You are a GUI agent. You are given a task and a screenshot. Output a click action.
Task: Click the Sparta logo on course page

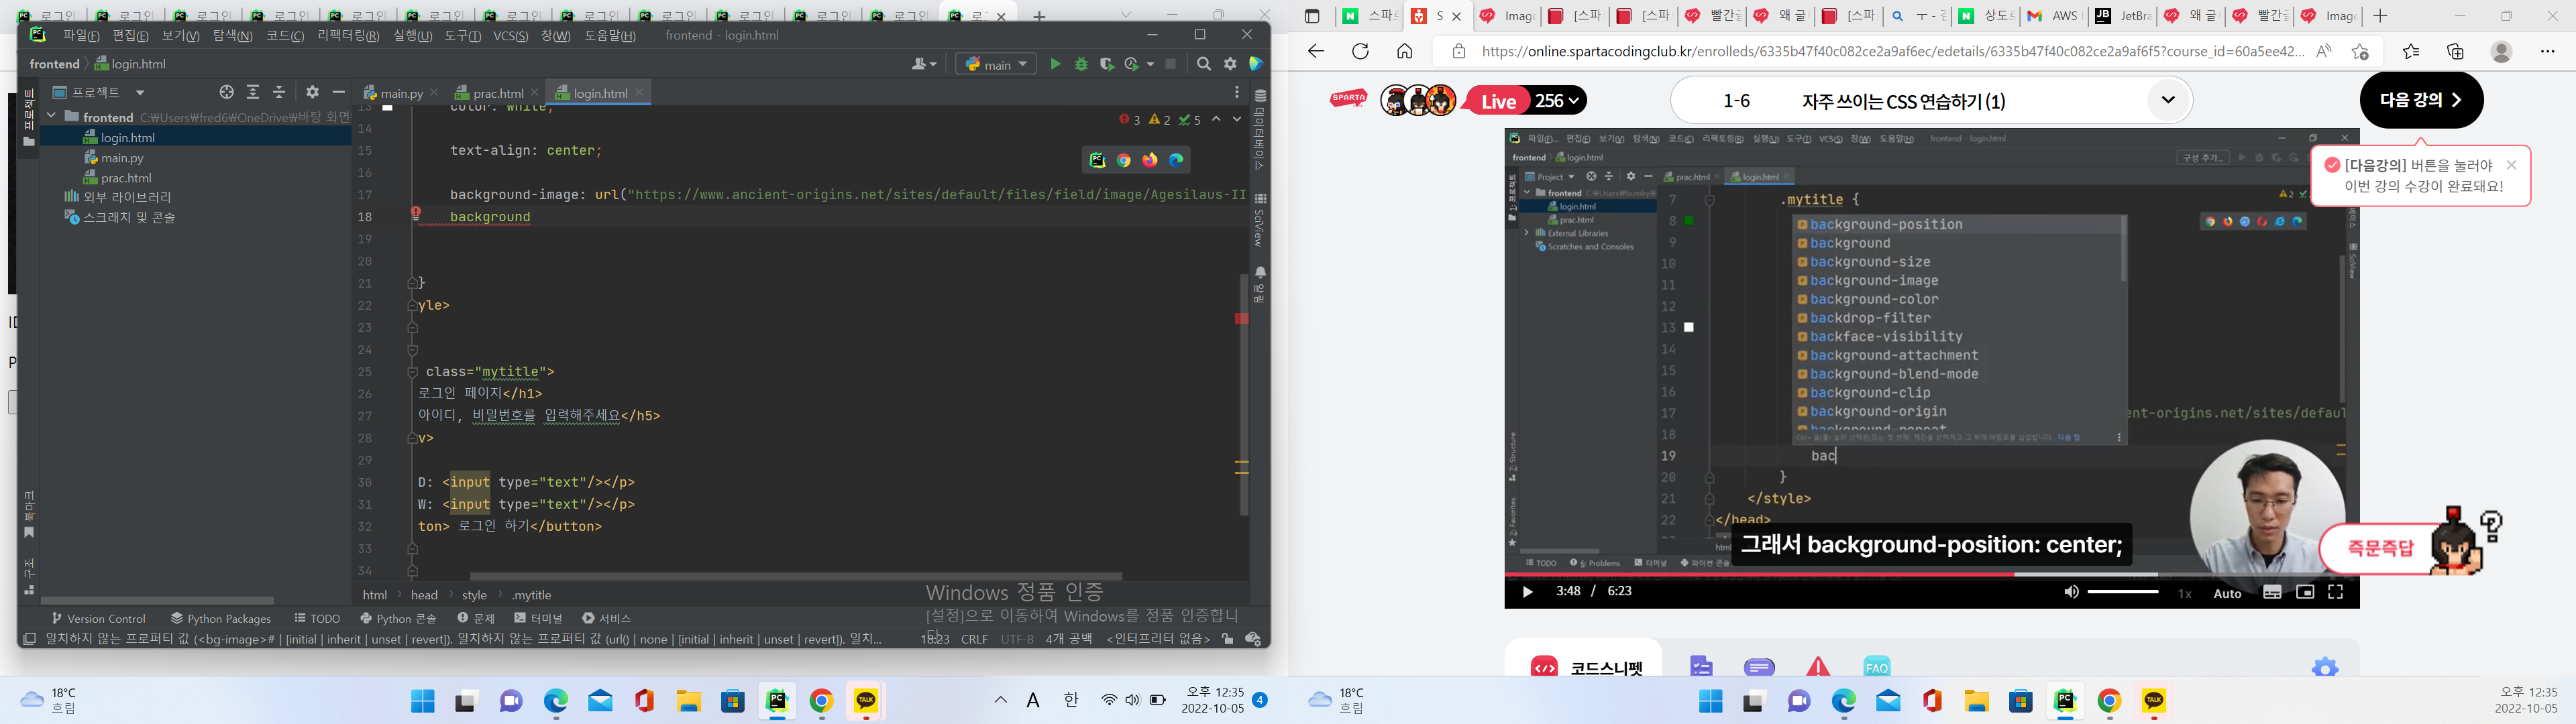point(1348,99)
